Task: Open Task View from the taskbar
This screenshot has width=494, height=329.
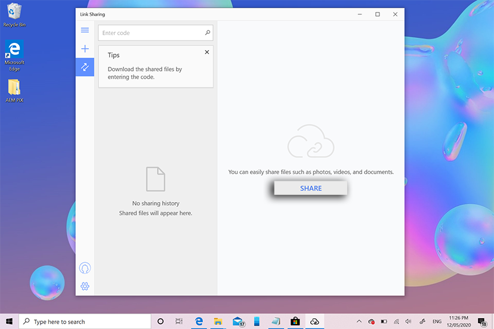Action: 179,321
